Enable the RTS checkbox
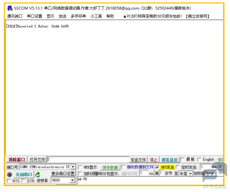The image size is (230, 192). 9,181
